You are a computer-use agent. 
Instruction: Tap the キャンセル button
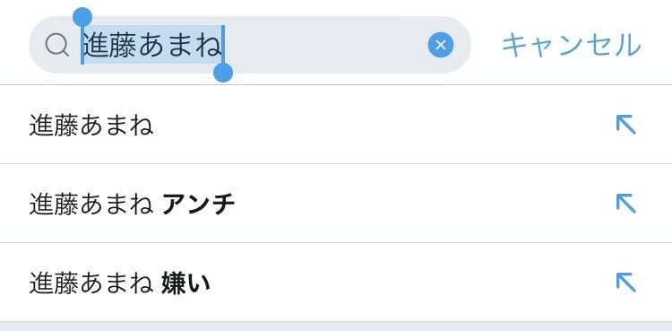[571, 45]
